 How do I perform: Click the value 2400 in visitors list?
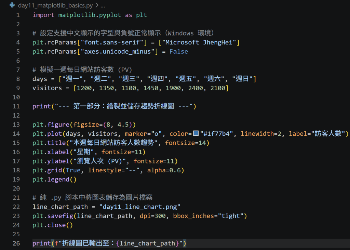point(196,88)
